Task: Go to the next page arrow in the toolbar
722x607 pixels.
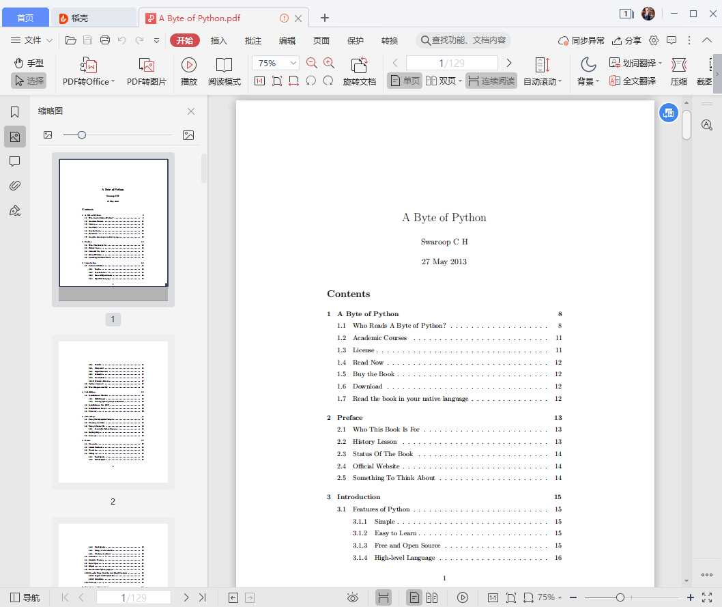Action: pyautogui.click(x=509, y=63)
